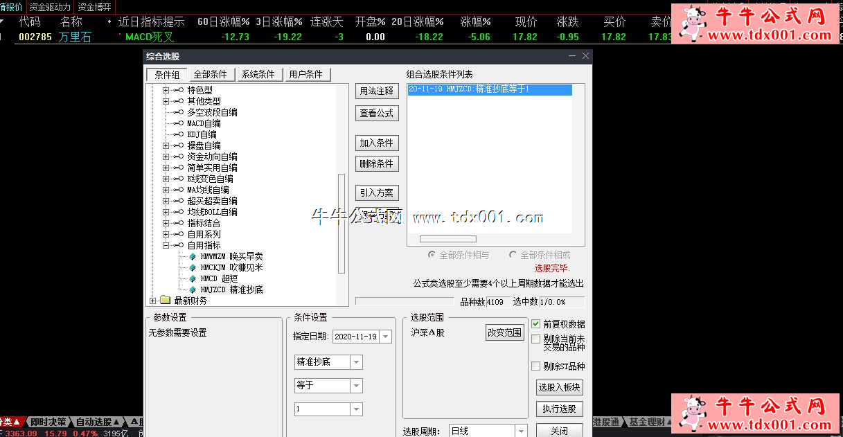Click the 选股入板块 button

point(560,387)
